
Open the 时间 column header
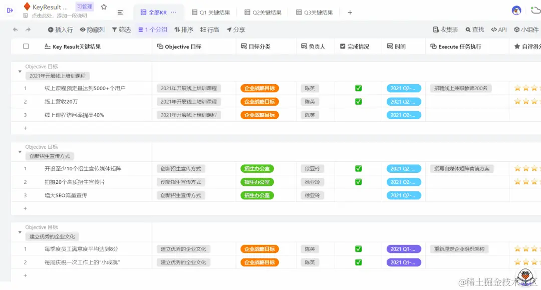click(x=404, y=46)
